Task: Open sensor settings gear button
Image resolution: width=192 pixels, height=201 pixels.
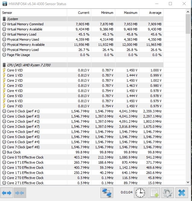Action: point(168,193)
